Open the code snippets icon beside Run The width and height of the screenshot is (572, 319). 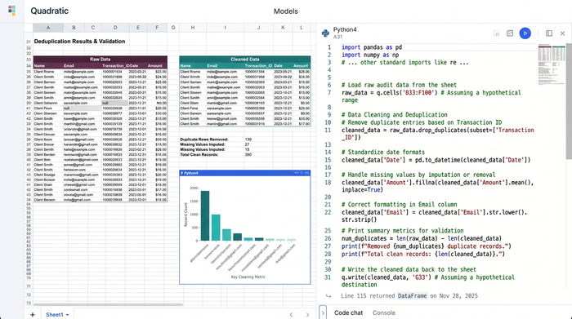click(x=510, y=33)
